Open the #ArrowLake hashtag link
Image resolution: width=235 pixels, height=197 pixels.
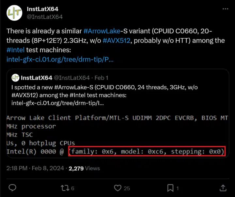click(102, 31)
